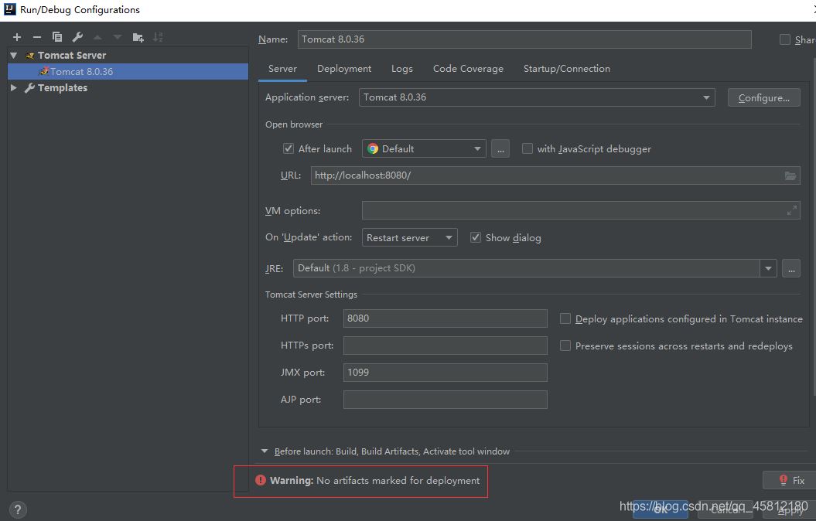Switch to the Deployment tab
This screenshot has height=521, width=816.
343,69
